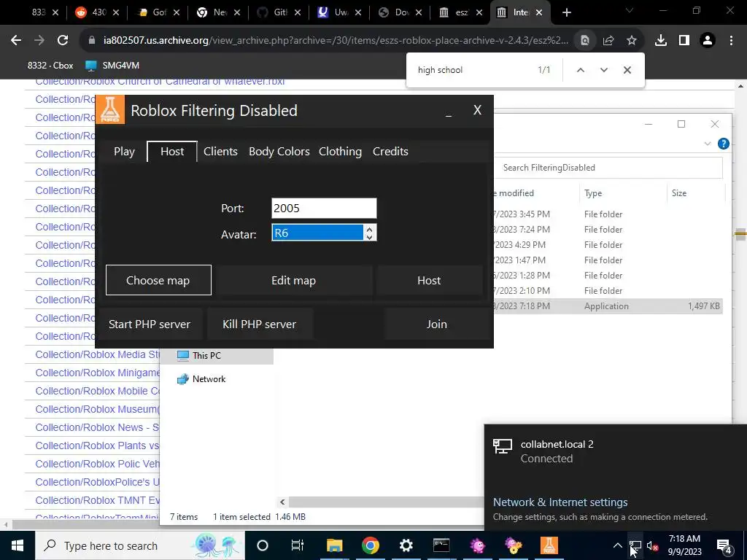The height and width of the screenshot is (560, 747).
Task: Click Kill PHP server
Action: 259,324
